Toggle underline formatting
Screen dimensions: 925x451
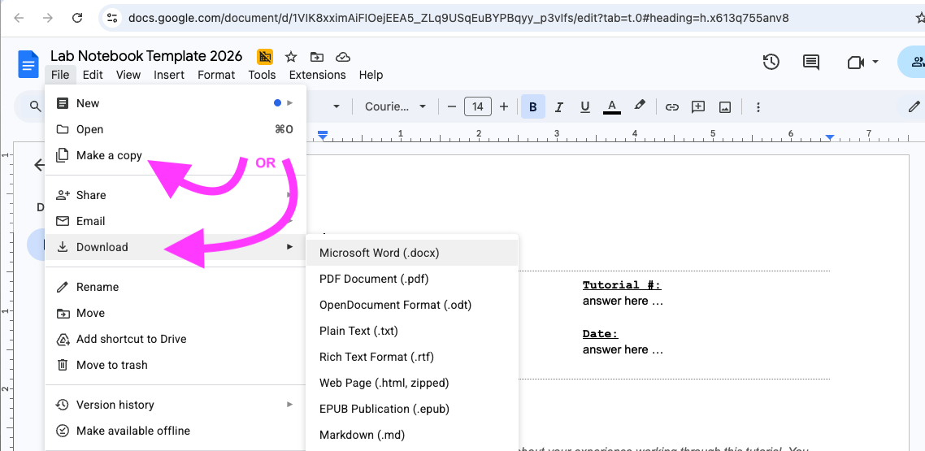coord(585,106)
